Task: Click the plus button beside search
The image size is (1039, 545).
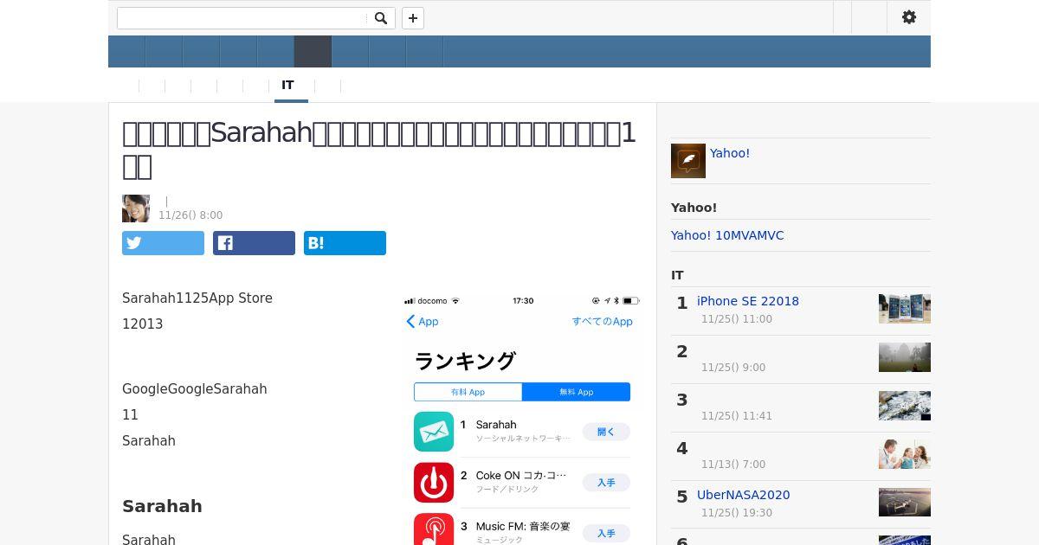Action: pyautogui.click(x=413, y=18)
